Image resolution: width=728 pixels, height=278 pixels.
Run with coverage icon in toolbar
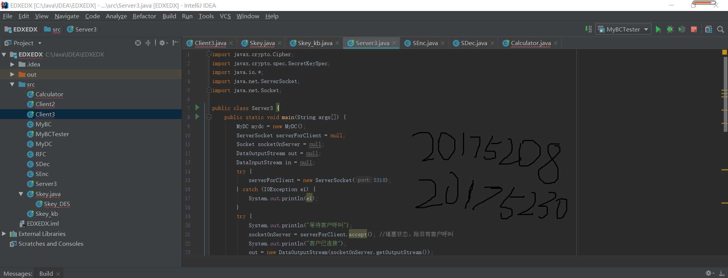[x=682, y=30]
